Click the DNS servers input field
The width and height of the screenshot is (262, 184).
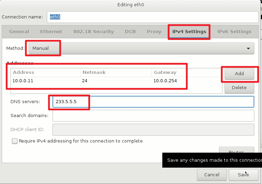coord(153,102)
